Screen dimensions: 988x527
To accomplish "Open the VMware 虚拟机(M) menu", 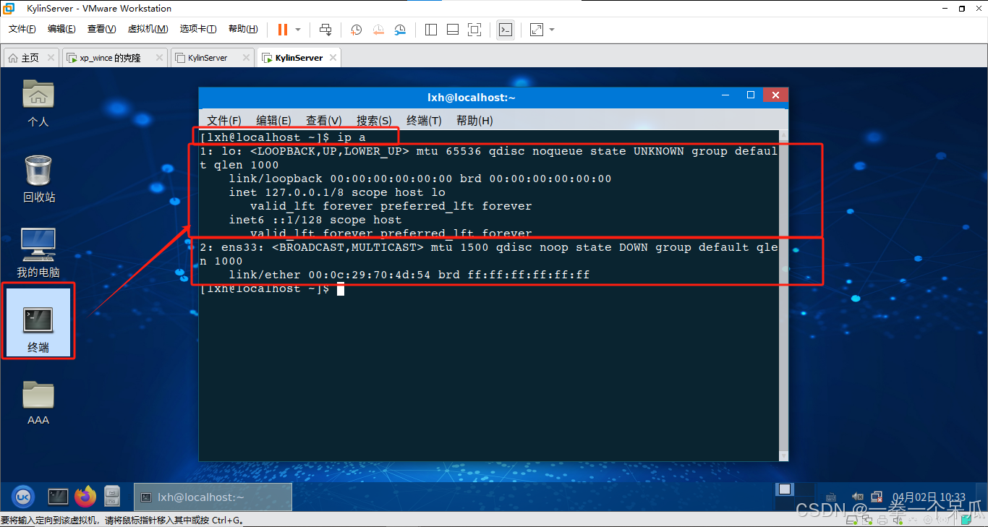I will [148, 29].
